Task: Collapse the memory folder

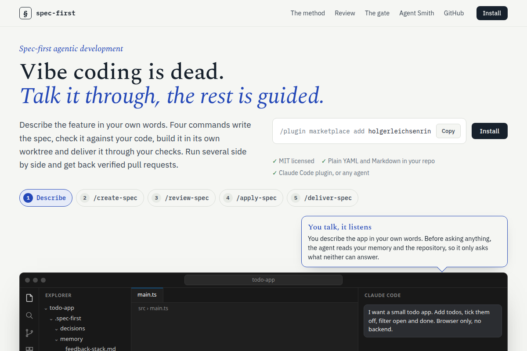Action: tap(68, 339)
